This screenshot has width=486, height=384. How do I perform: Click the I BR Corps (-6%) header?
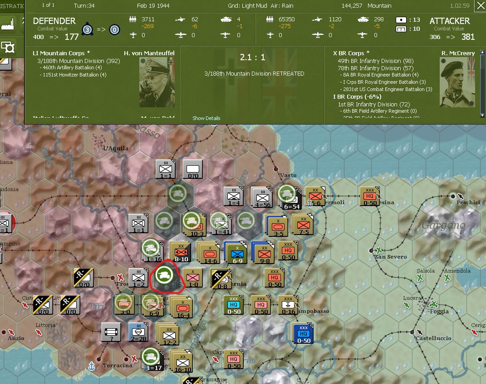(x=357, y=97)
